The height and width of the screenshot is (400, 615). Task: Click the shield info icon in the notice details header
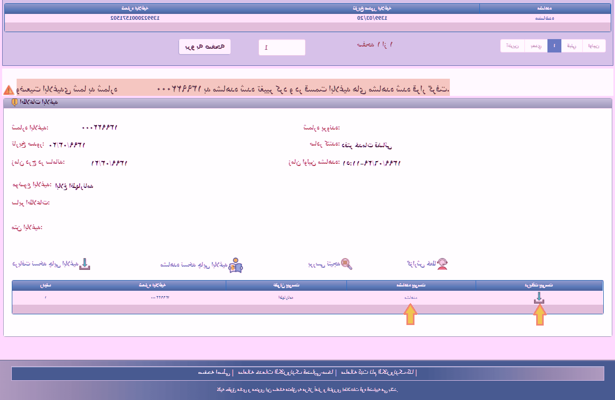(x=15, y=102)
